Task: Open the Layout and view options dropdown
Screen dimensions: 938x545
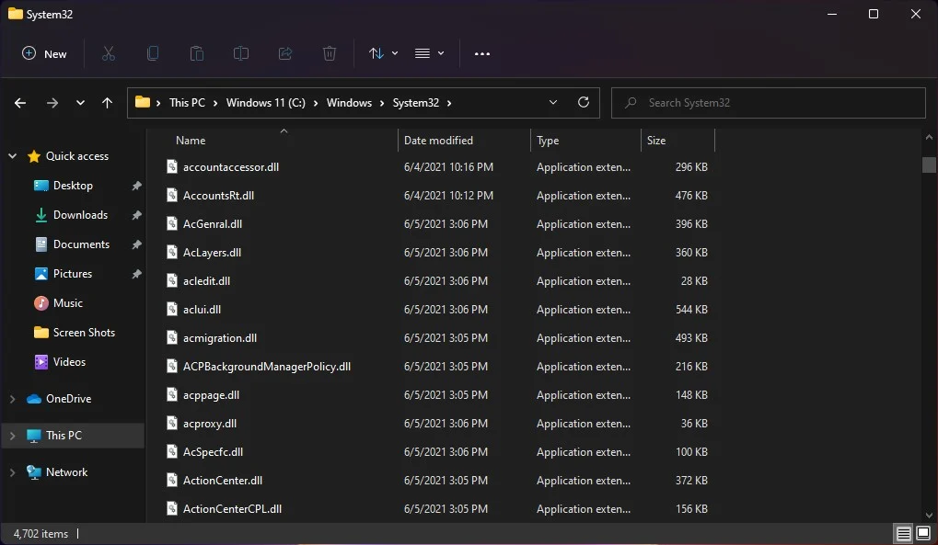Action: point(430,54)
